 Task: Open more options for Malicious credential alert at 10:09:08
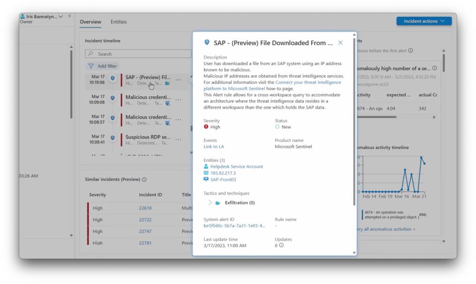pos(179,100)
